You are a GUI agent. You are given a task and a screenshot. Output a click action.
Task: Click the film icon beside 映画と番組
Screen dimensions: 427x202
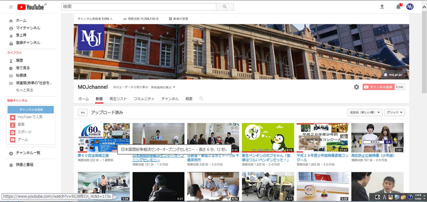point(11,165)
